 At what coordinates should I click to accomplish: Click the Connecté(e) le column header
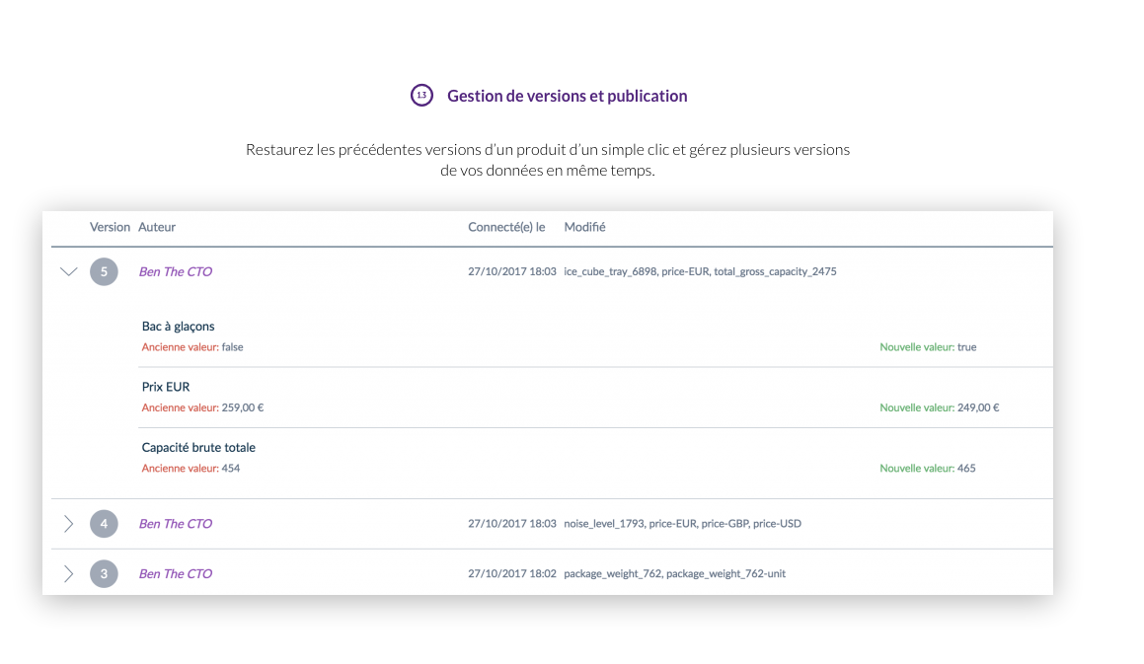(x=506, y=227)
